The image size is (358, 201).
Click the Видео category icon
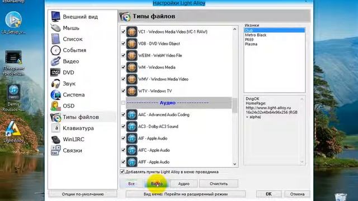pyautogui.click(x=55, y=61)
